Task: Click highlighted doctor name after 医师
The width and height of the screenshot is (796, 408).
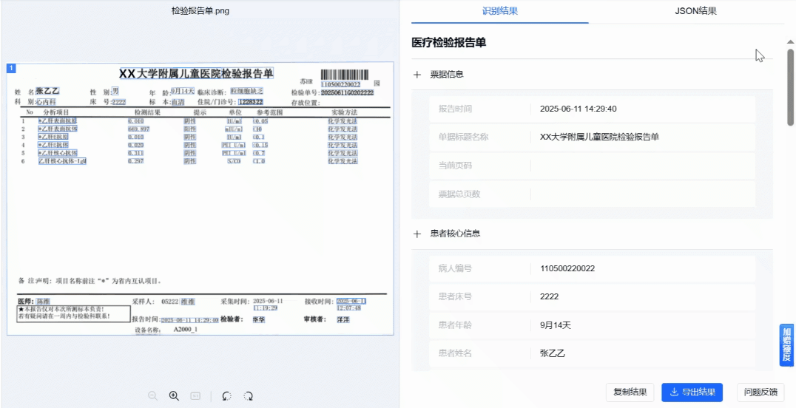Action: pyautogui.click(x=43, y=301)
